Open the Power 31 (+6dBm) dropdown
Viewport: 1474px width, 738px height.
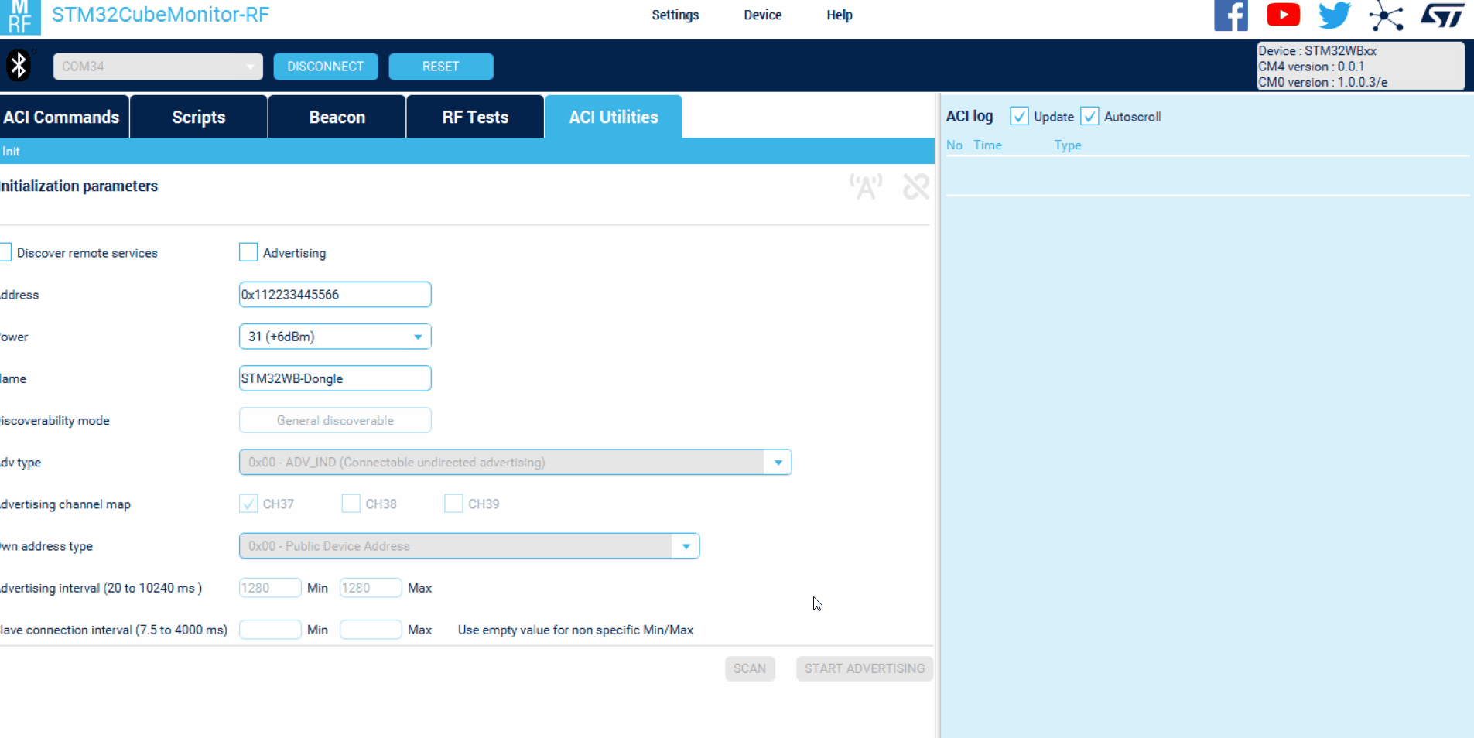click(335, 337)
